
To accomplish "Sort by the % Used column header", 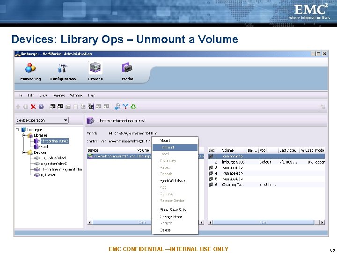I will tap(307, 150).
